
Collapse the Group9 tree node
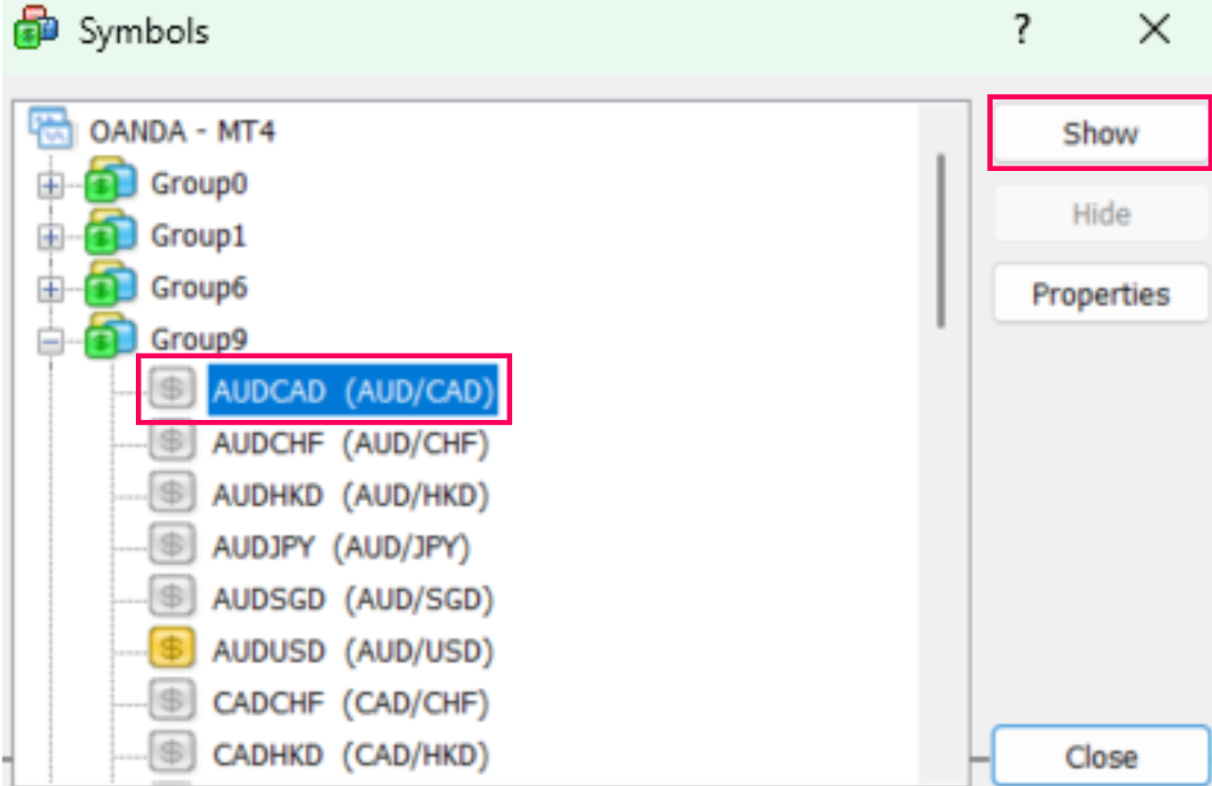point(52,338)
